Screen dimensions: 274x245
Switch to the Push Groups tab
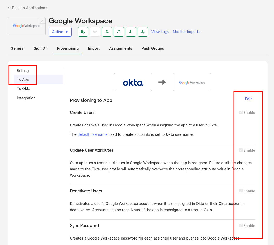152,48
